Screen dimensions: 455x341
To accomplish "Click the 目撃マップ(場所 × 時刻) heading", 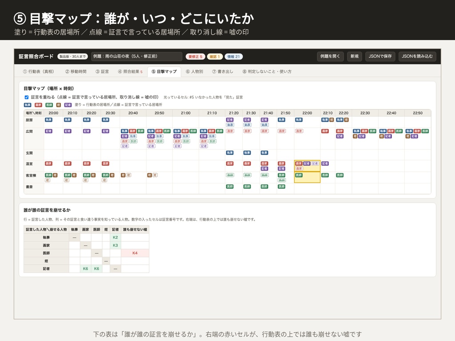I will (49, 88).
